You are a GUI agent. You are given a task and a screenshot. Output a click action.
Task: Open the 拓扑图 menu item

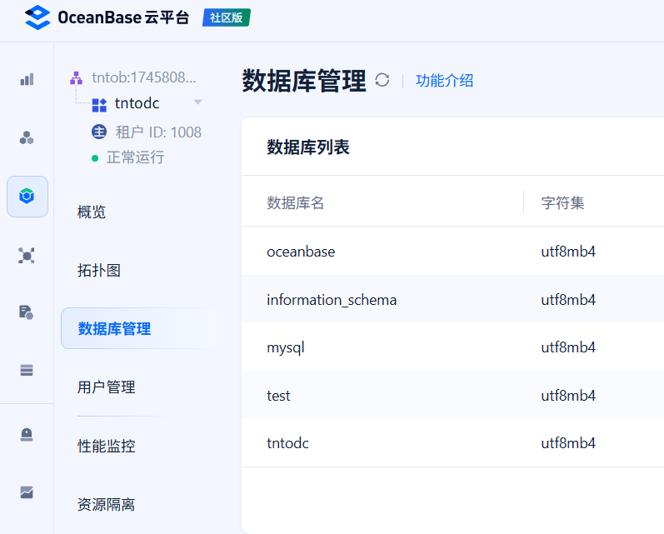[x=98, y=270]
